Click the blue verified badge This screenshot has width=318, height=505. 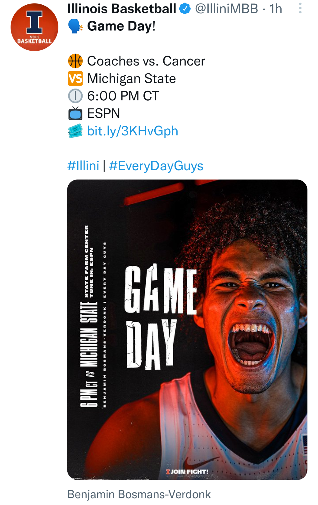pyautogui.click(x=185, y=9)
